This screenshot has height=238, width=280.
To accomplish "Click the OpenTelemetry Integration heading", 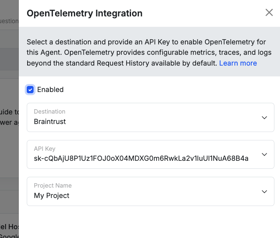I will pyautogui.click(x=84, y=14).
